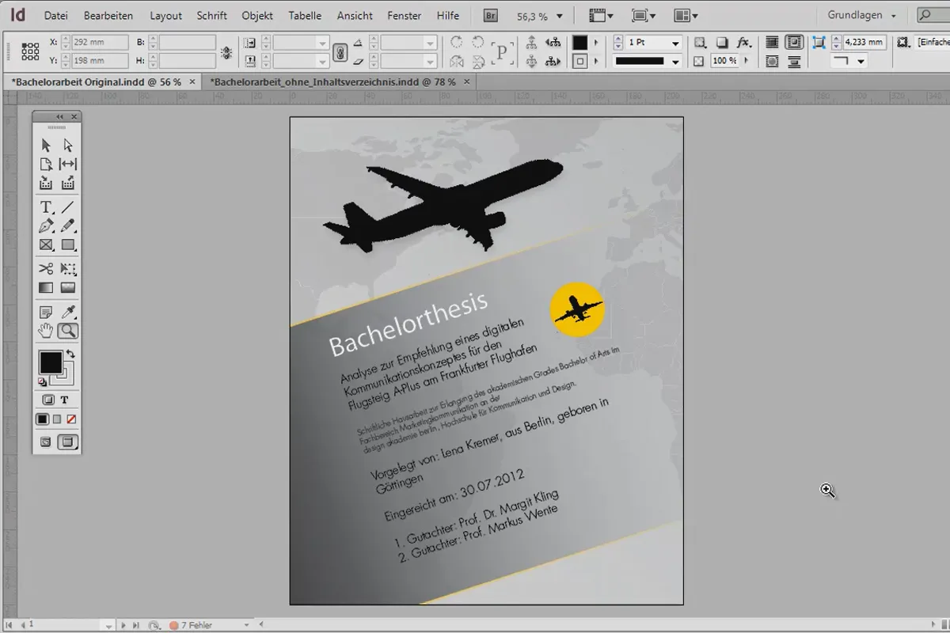Pick the Scissors tool

[46, 268]
